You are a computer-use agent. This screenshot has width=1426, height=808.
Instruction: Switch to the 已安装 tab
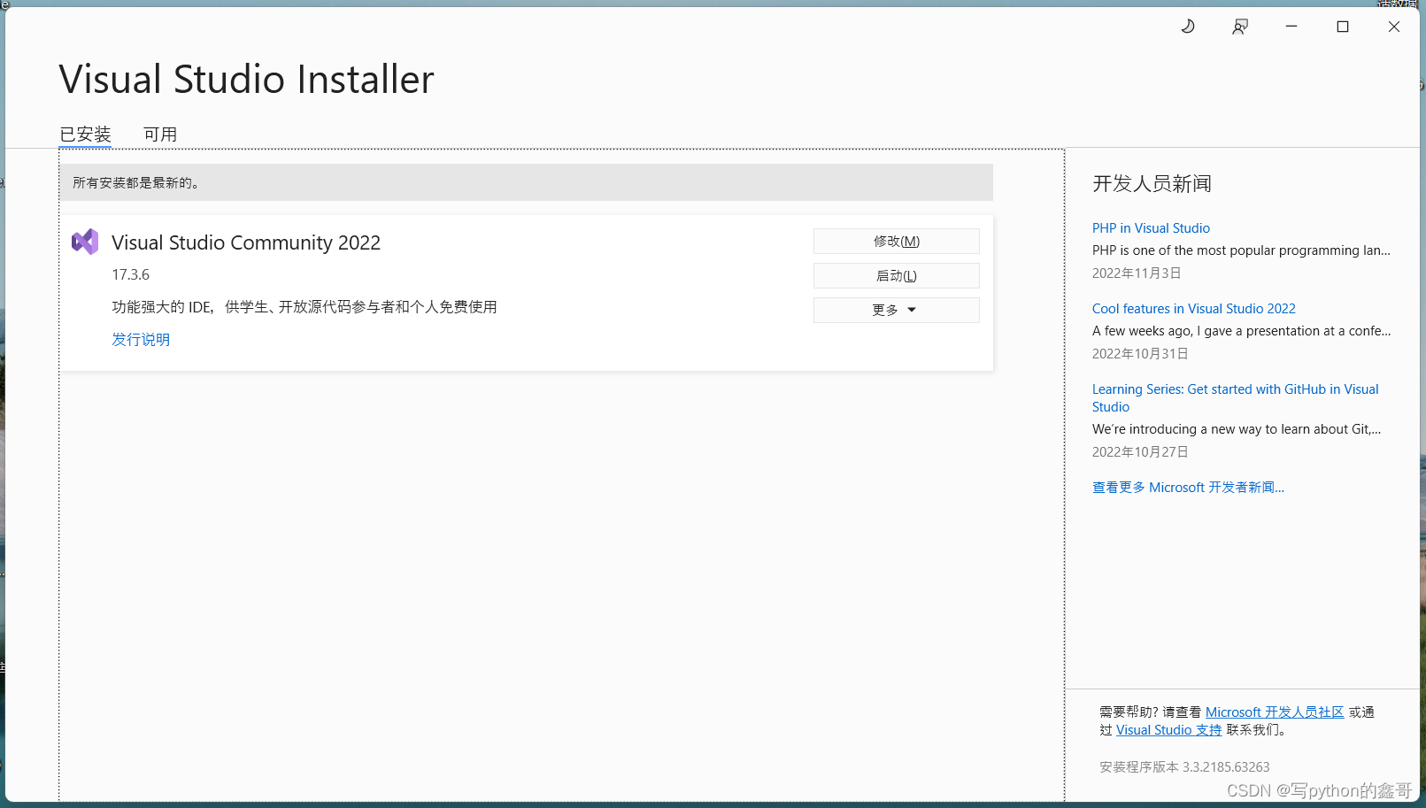point(85,134)
